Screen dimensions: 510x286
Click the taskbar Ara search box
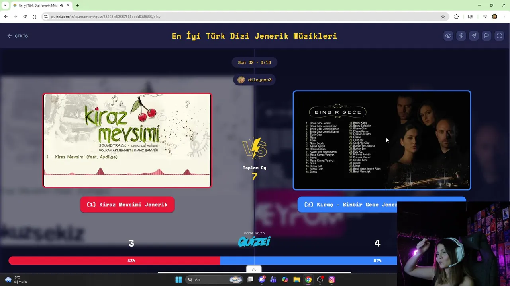215,280
